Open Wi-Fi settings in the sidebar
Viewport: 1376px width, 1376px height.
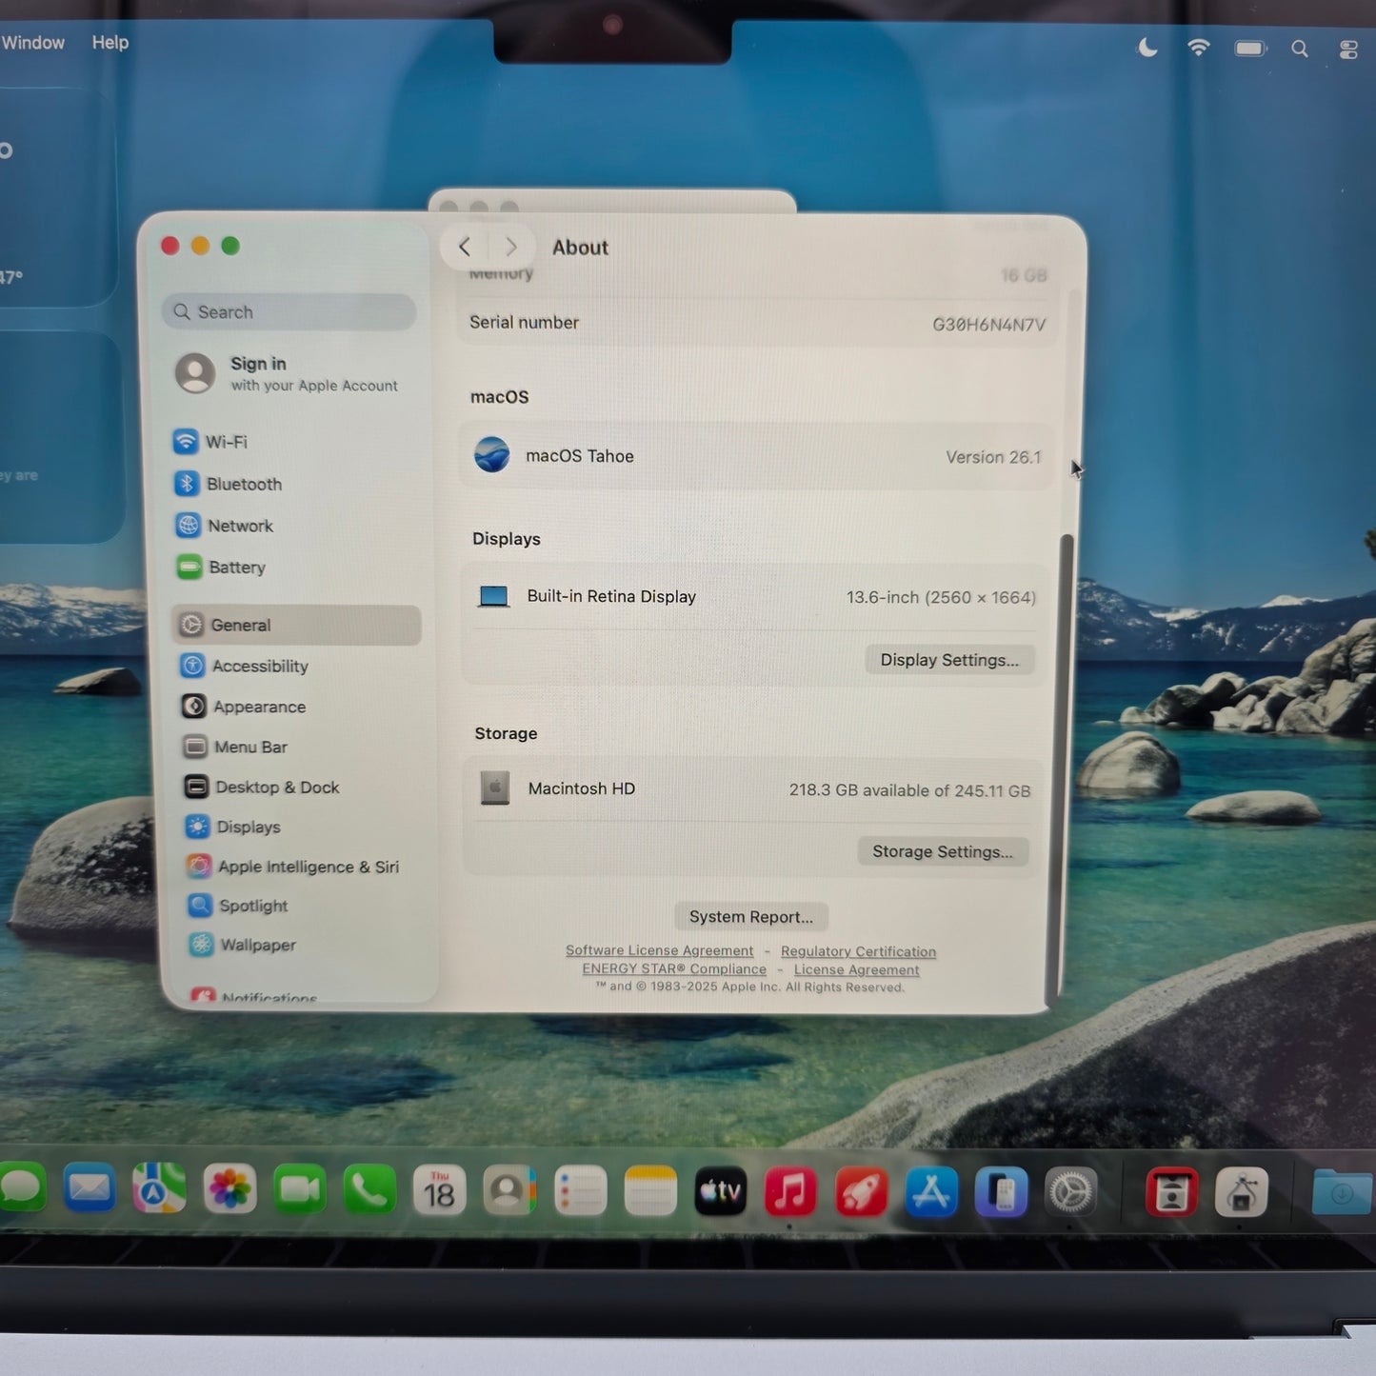pyautogui.click(x=227, y=442)
